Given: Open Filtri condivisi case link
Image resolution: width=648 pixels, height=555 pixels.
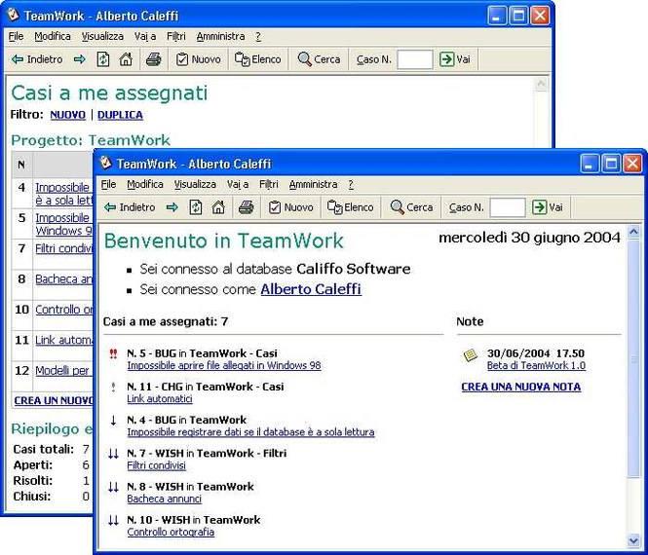Looking at the screenshot, I should (x=156, y=465).
